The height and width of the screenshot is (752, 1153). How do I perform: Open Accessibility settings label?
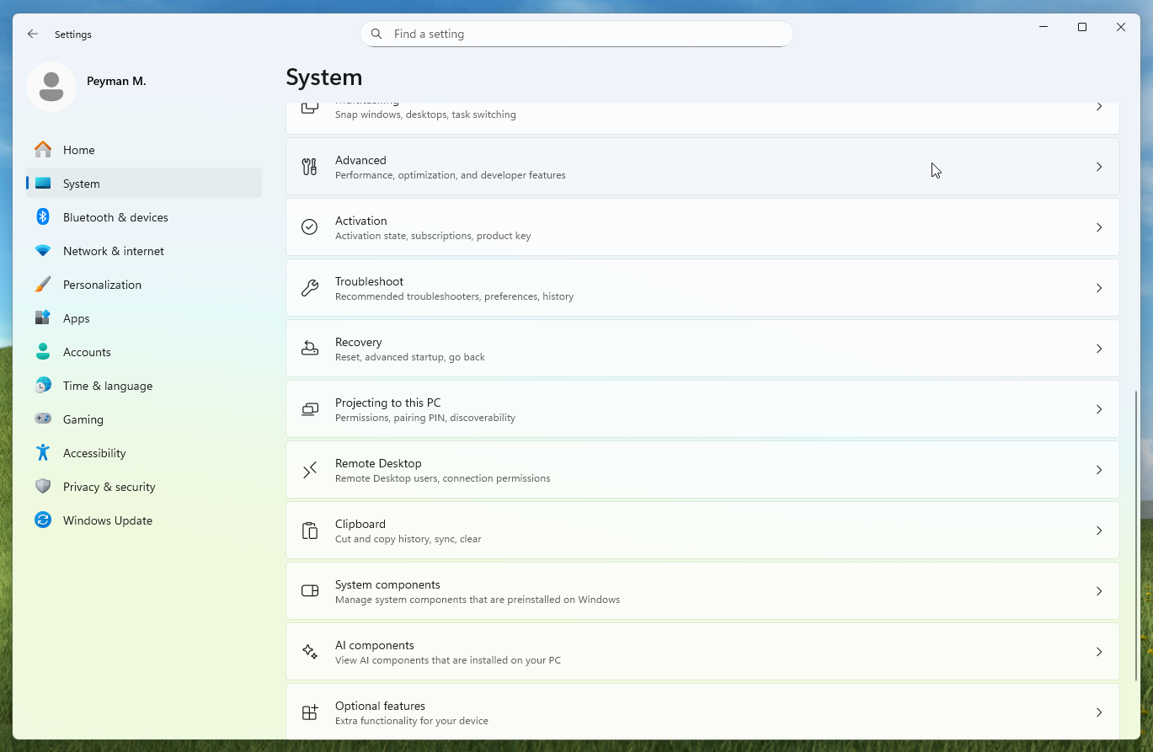94,453
